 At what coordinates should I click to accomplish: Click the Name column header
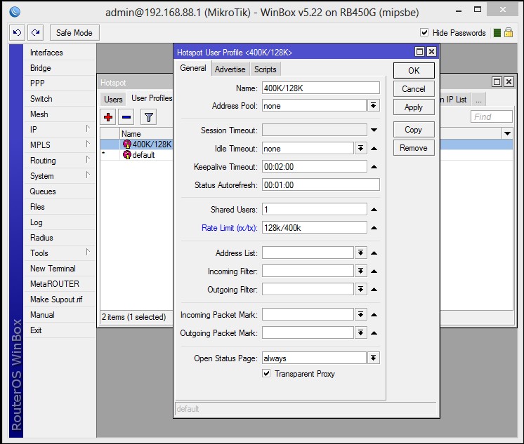pyautogui.click(x=146, y=134)
